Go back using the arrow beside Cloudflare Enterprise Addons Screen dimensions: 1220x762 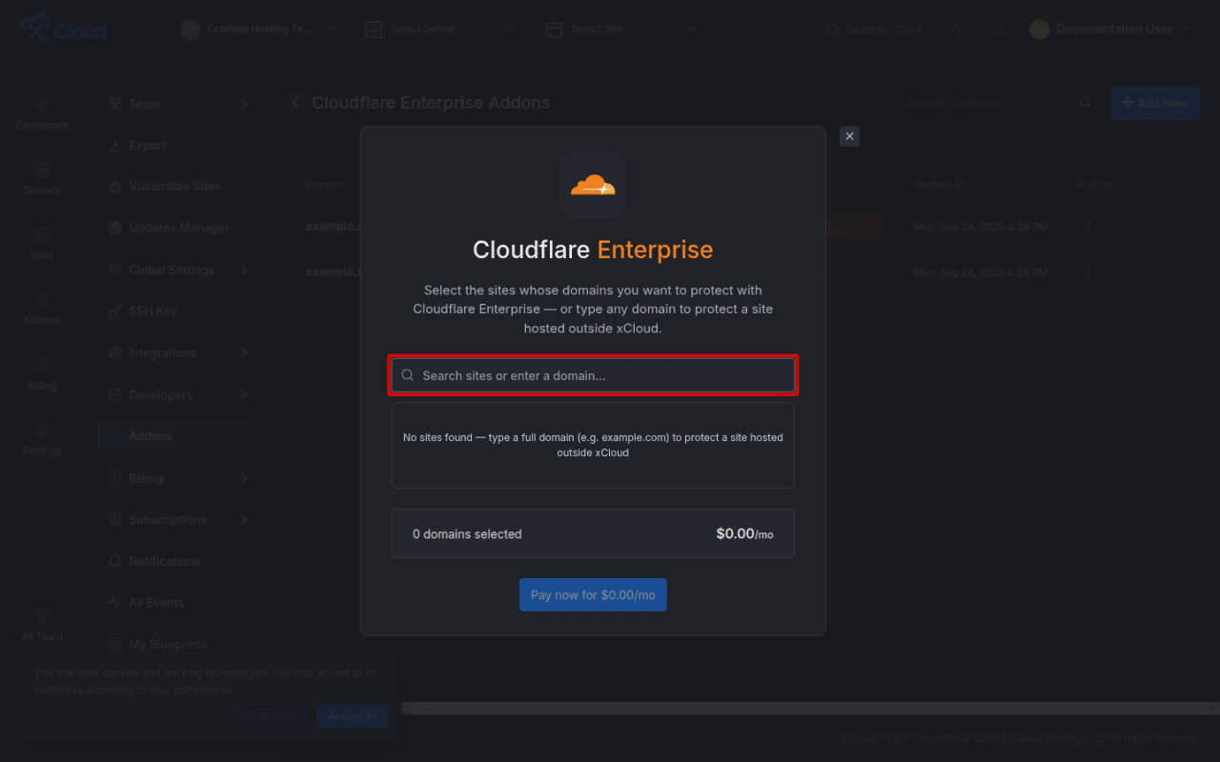(295, 103)
